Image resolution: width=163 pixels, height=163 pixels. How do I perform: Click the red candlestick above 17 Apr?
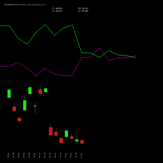pyautogui.click(x=82, y=142)
